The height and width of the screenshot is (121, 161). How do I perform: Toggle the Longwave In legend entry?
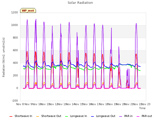click(x=76, y=116)
